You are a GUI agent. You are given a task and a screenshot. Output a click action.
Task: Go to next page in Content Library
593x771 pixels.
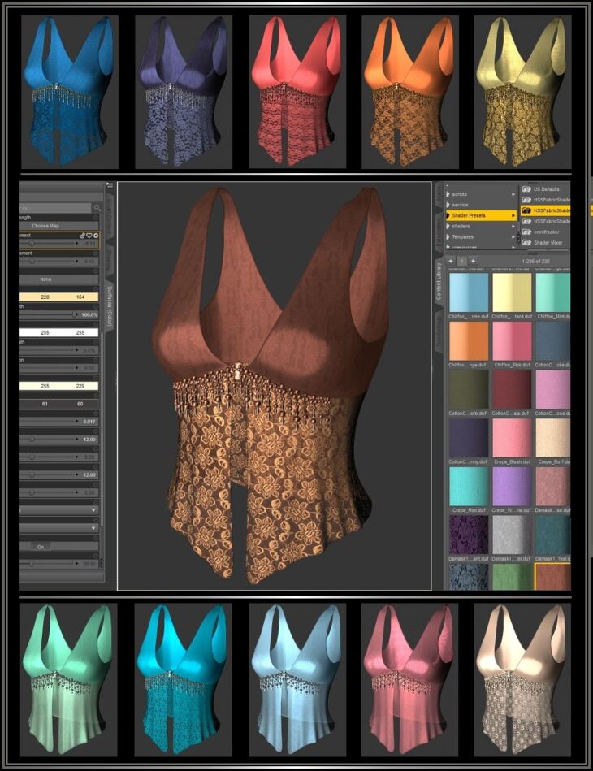click(x=473, y=261)
